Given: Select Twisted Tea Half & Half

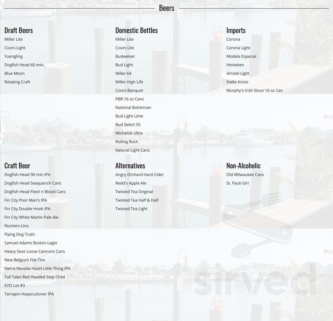Looking at the screenshot, I should pyautogui.click(x=137, y=200).
